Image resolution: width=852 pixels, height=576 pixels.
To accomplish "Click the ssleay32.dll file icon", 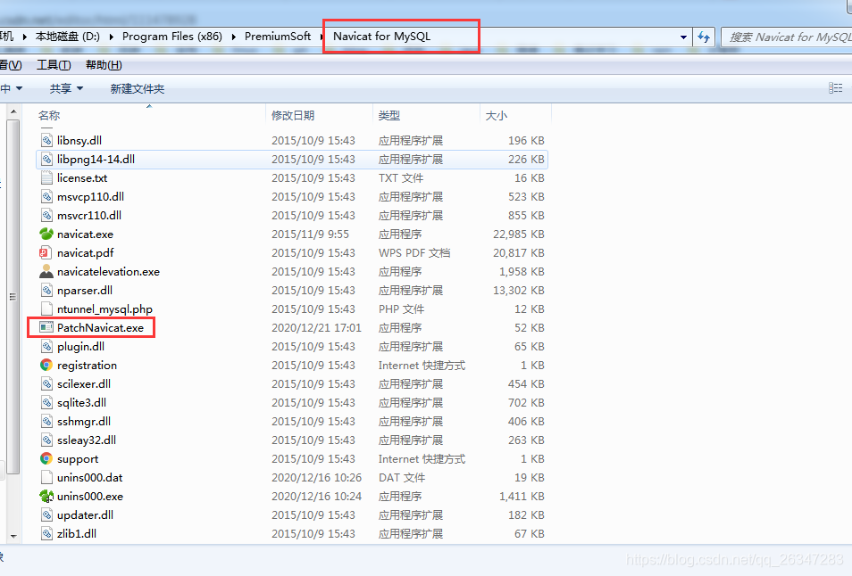I will 46,440.
